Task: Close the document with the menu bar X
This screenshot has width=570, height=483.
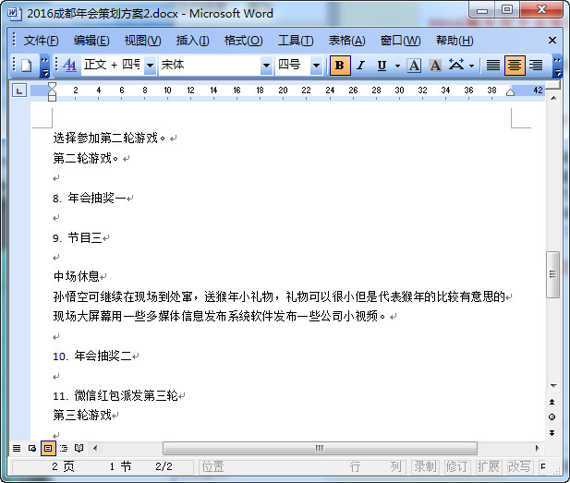Action: pyautogui.click(x=552, y=41)
